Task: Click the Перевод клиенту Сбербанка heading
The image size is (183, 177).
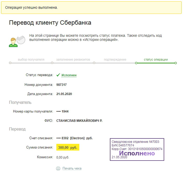Action: pos(50,23)
